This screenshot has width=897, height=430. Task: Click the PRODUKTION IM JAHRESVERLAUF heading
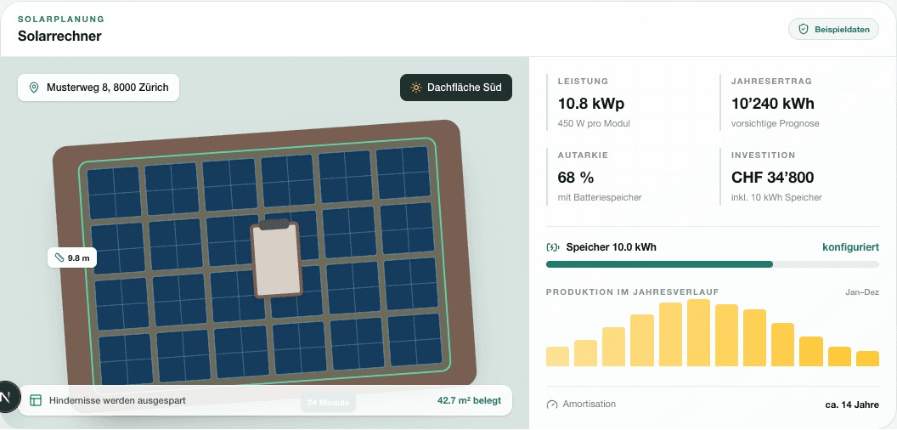point(632,292)
